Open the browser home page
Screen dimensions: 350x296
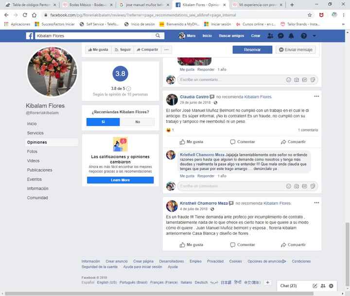(34, 15)
